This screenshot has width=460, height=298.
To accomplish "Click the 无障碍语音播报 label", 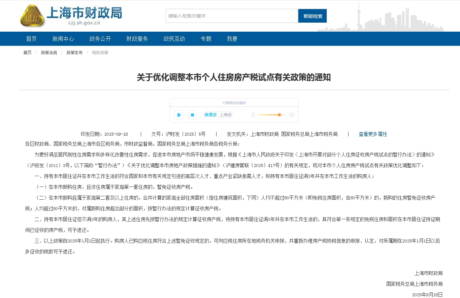I will 234,103.
